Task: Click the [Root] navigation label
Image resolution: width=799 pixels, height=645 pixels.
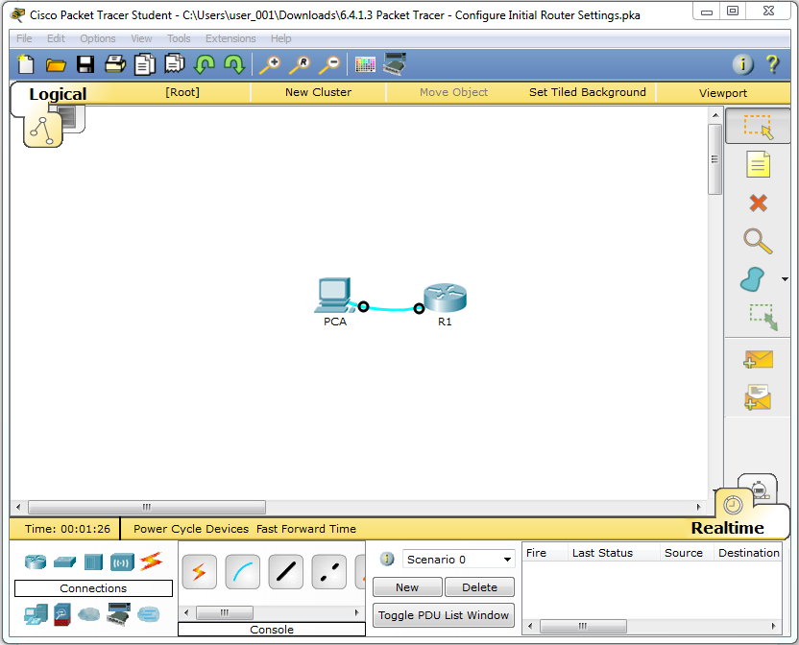Action: (x=182, y=92)
